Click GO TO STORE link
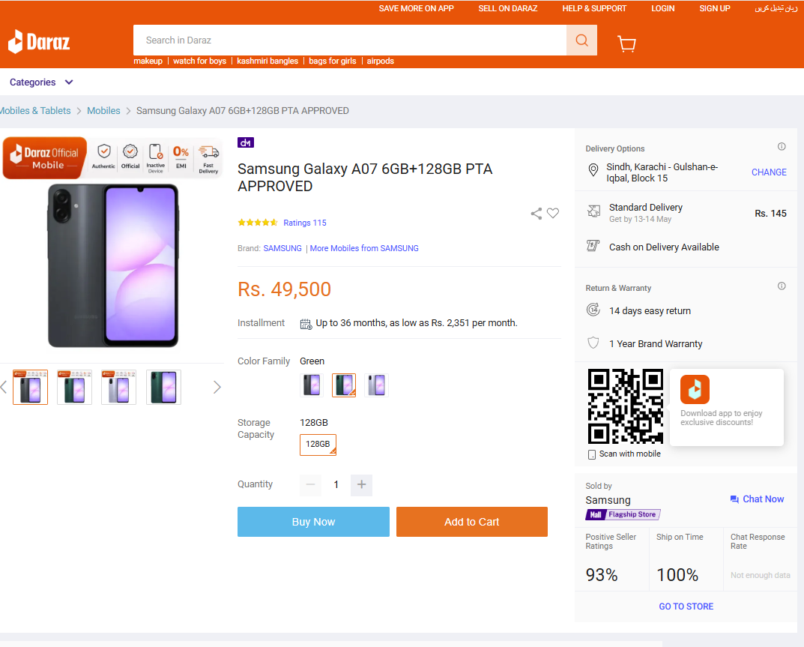This screenshot has width=804, height=647. coord(686,607)
